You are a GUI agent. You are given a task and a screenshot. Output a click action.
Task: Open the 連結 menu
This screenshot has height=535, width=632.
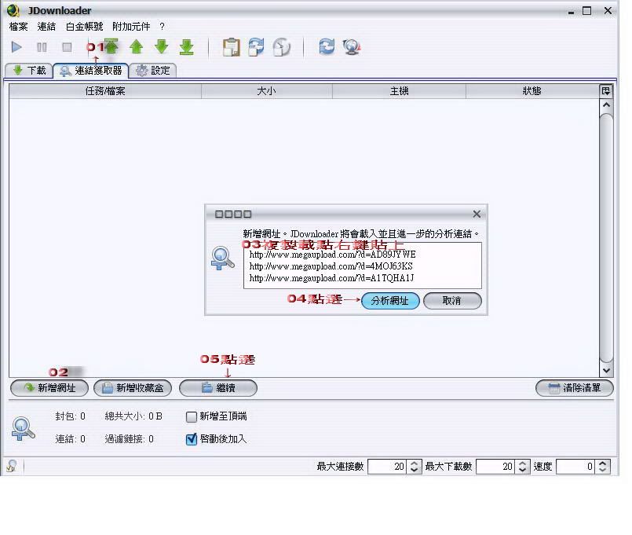(x=46, y=27)
